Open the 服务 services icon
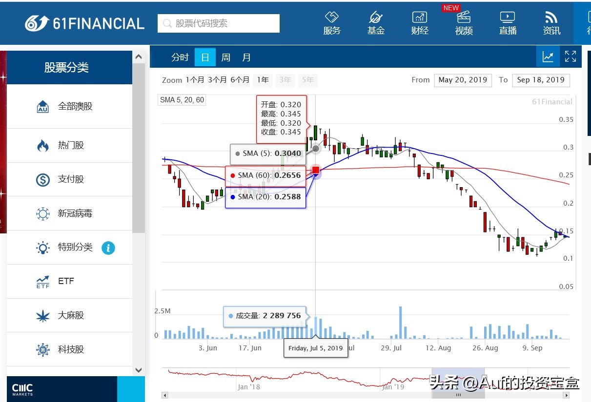The image size is (591, 402). (332, 23)
